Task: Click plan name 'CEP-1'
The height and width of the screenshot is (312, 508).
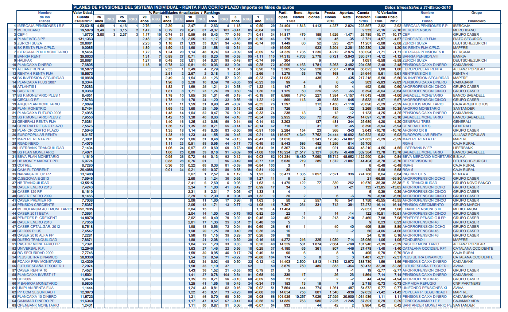Action: click(22, 35)
